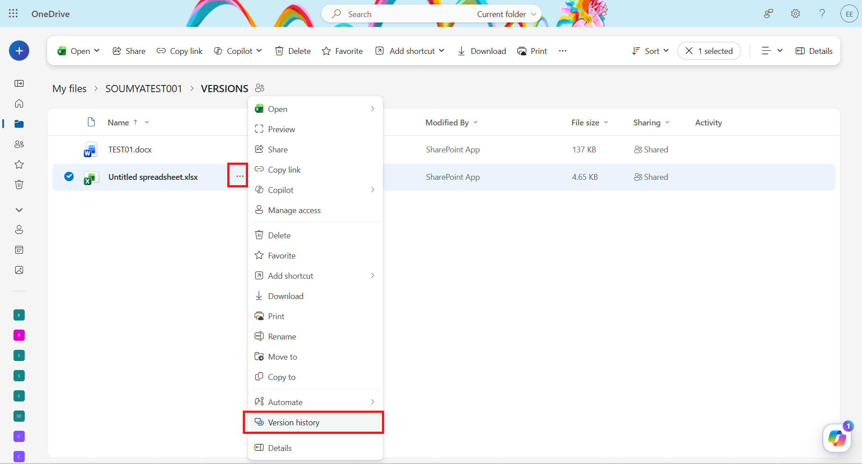Toggle the left navigation pane icon
Screen dimensions: 862x464
tap(19, 83)
